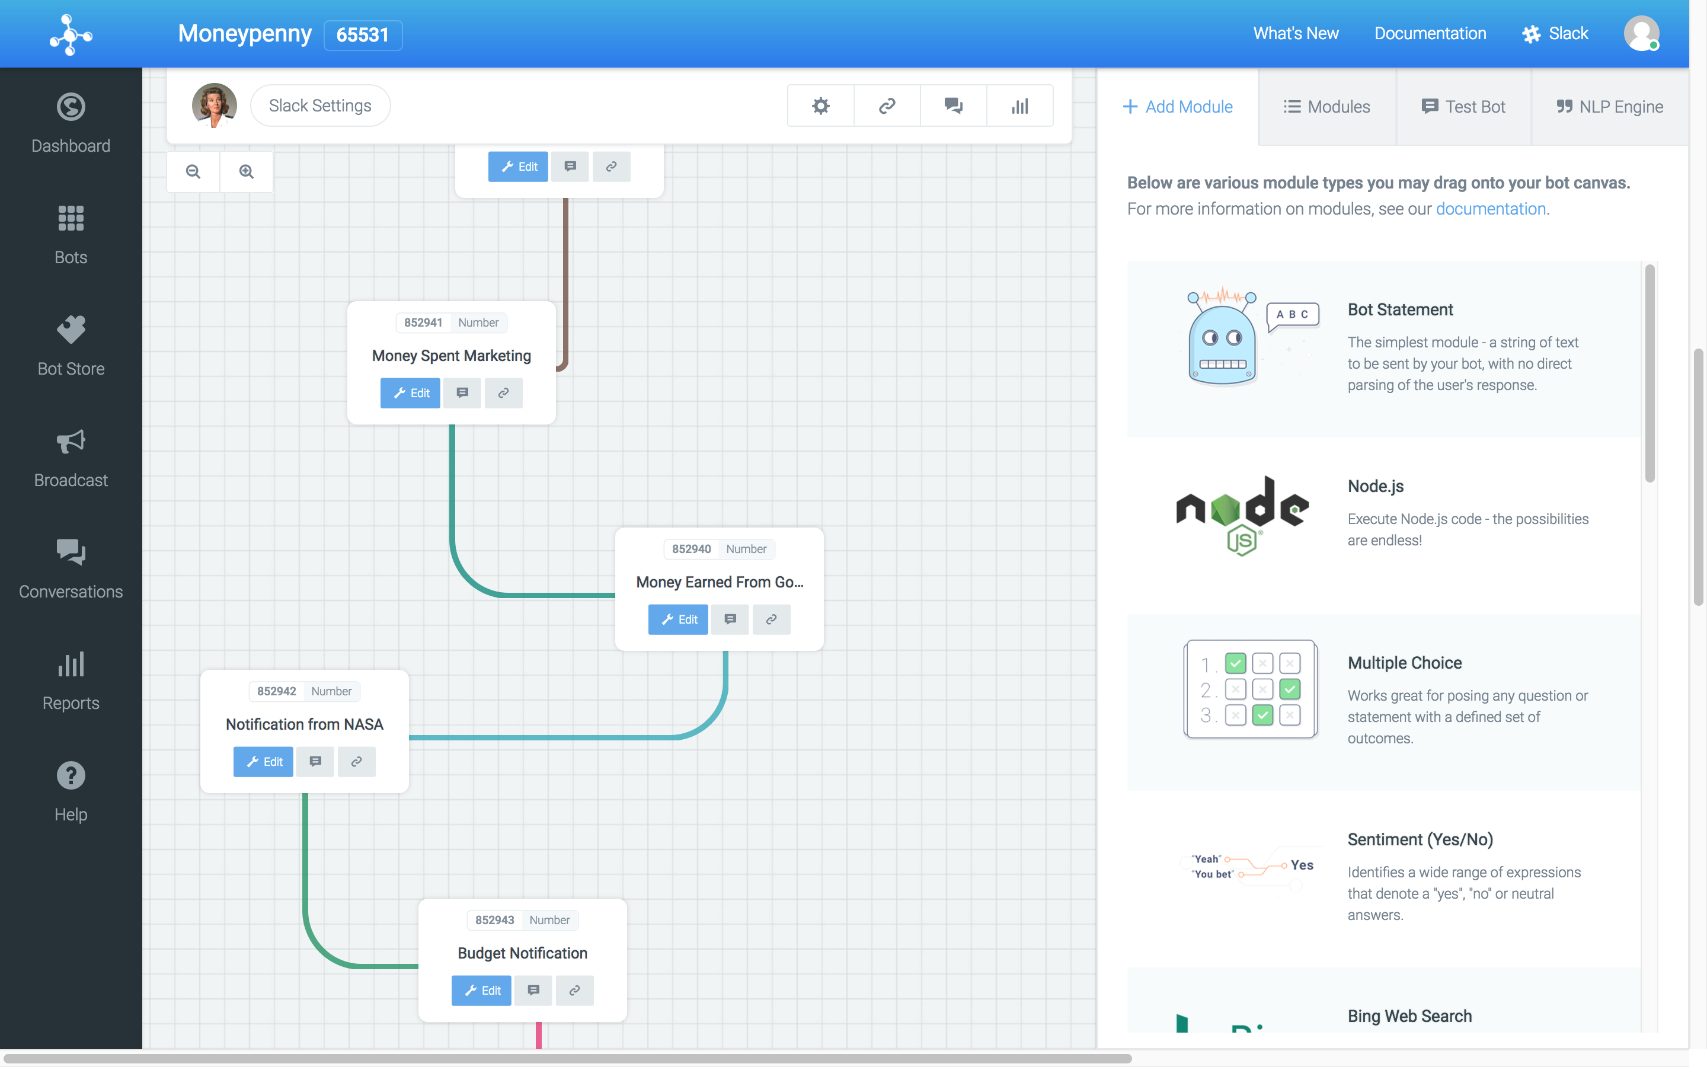This screenshot has width=1707, height=1067.
Task: Open the documentation link in module panel
Action: coord(1491,209)
